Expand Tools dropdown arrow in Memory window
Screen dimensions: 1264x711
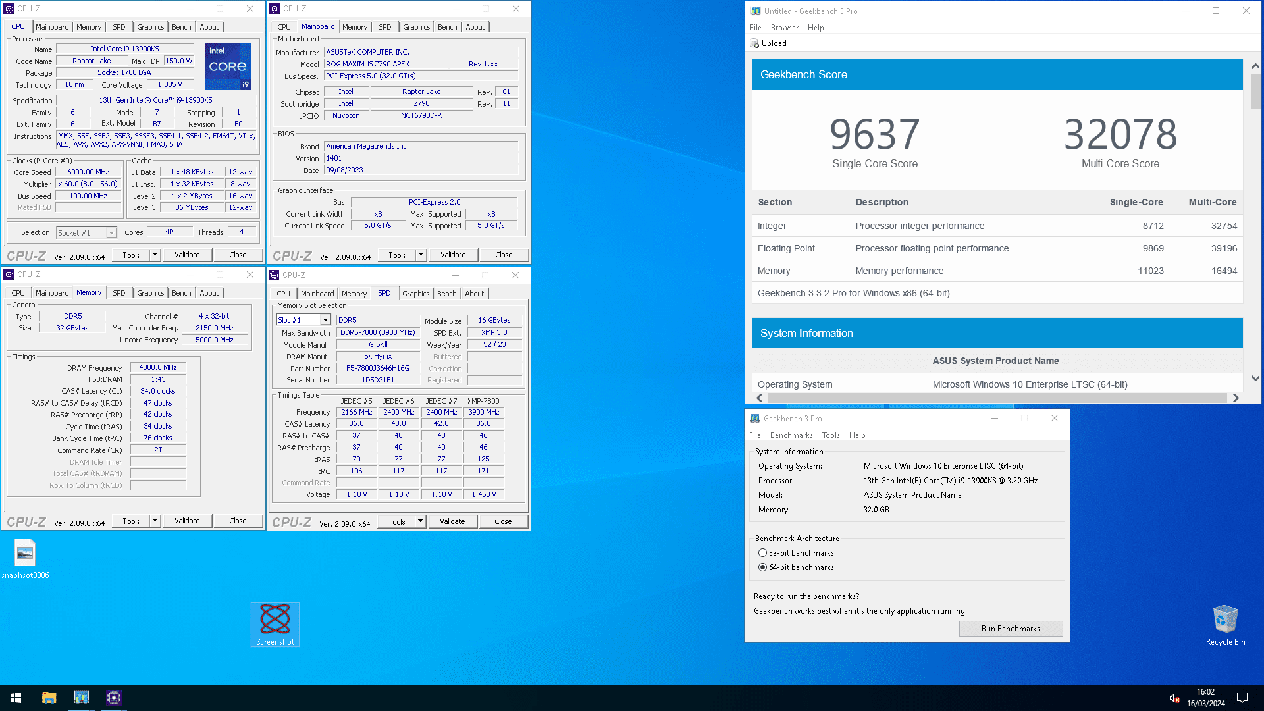(155, 521)
